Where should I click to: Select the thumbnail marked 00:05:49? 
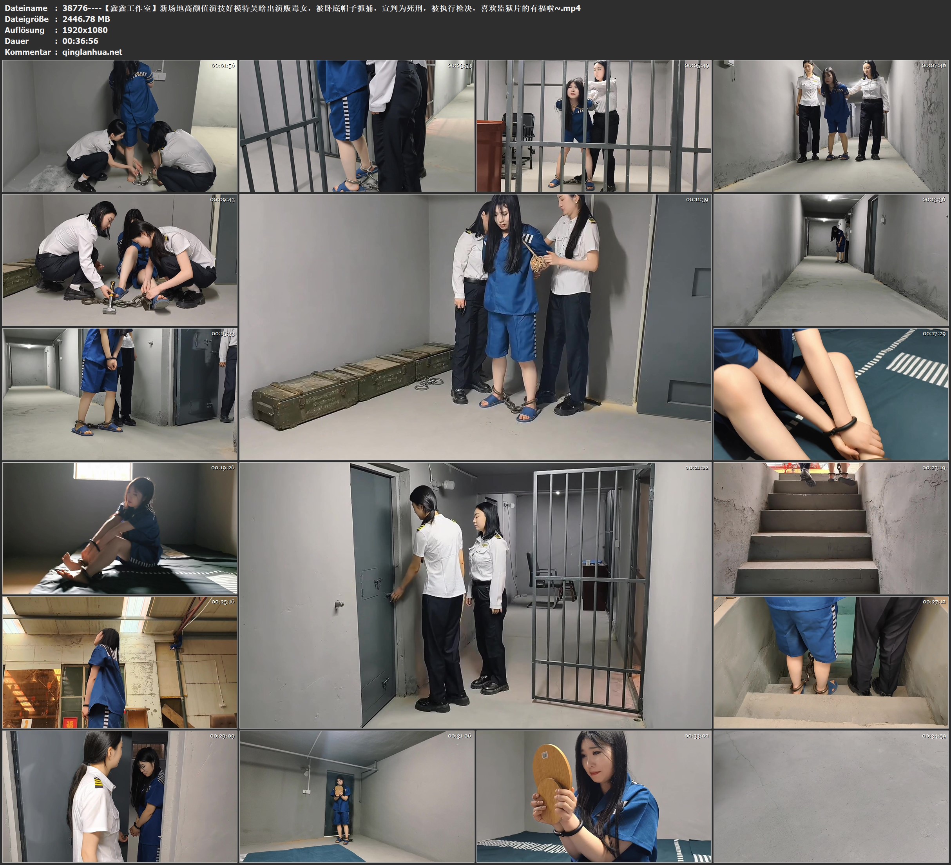pos(593,125)
